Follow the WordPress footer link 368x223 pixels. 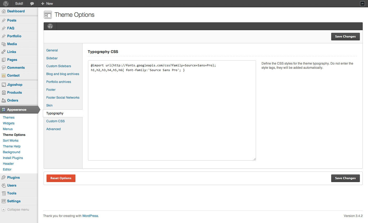pos(90,216)
